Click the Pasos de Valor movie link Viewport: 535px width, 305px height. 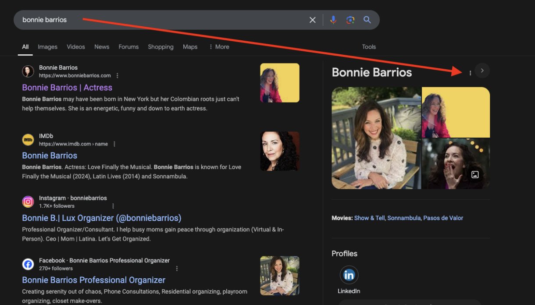tap(443, 218)
